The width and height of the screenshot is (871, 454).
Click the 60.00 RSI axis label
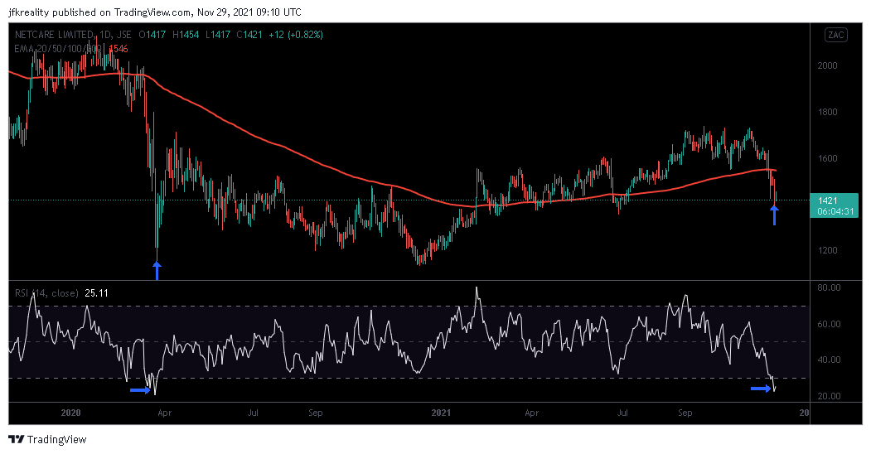click(x=829, y=324)
